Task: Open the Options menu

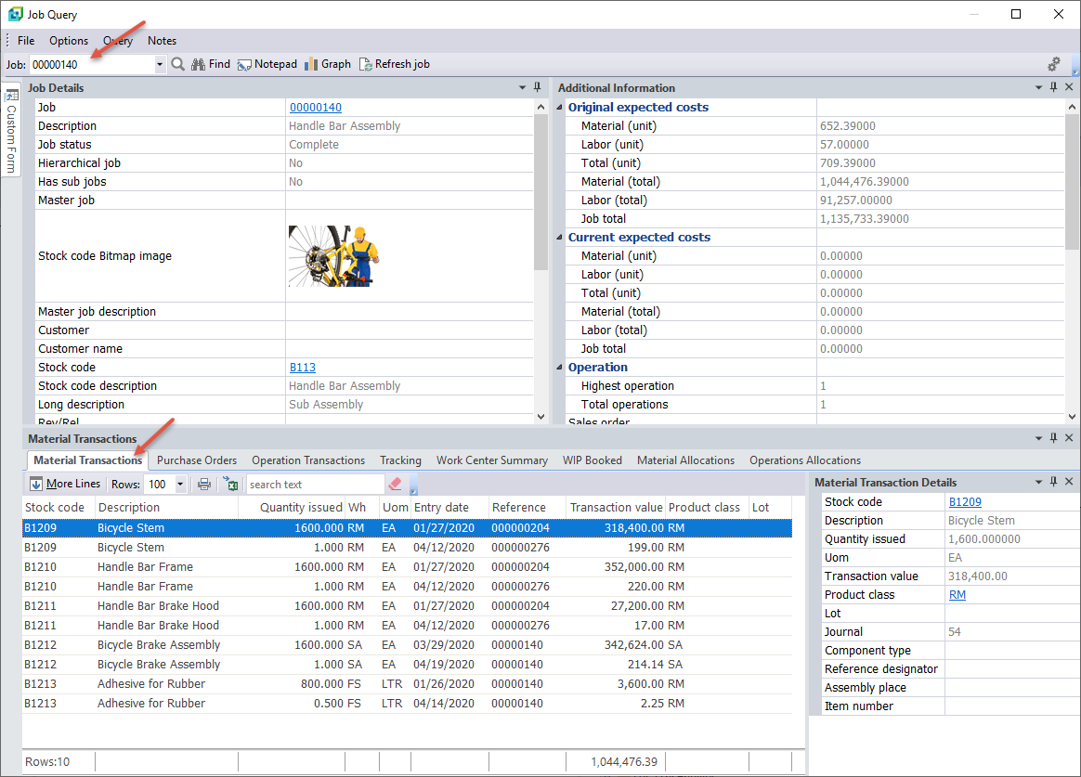Action: pos(68,41)
